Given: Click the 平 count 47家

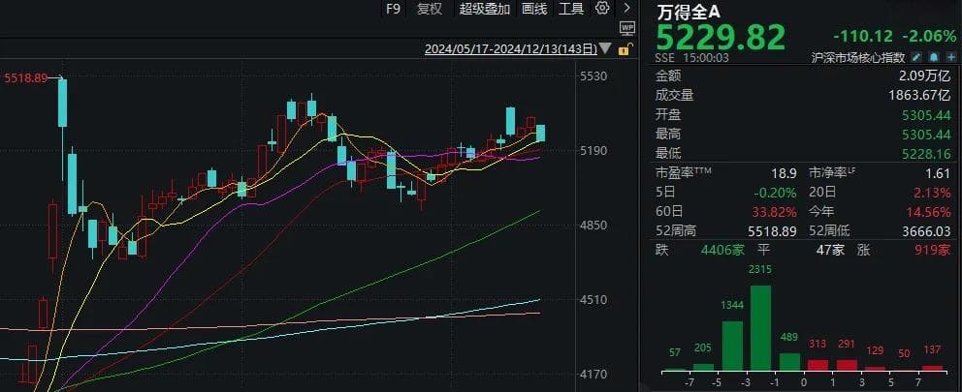Looking at the screenshot, I should click(x=831, y=250).
